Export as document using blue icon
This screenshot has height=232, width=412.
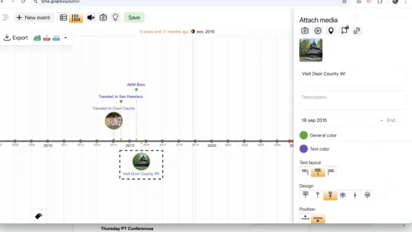(x=56, y=38)
